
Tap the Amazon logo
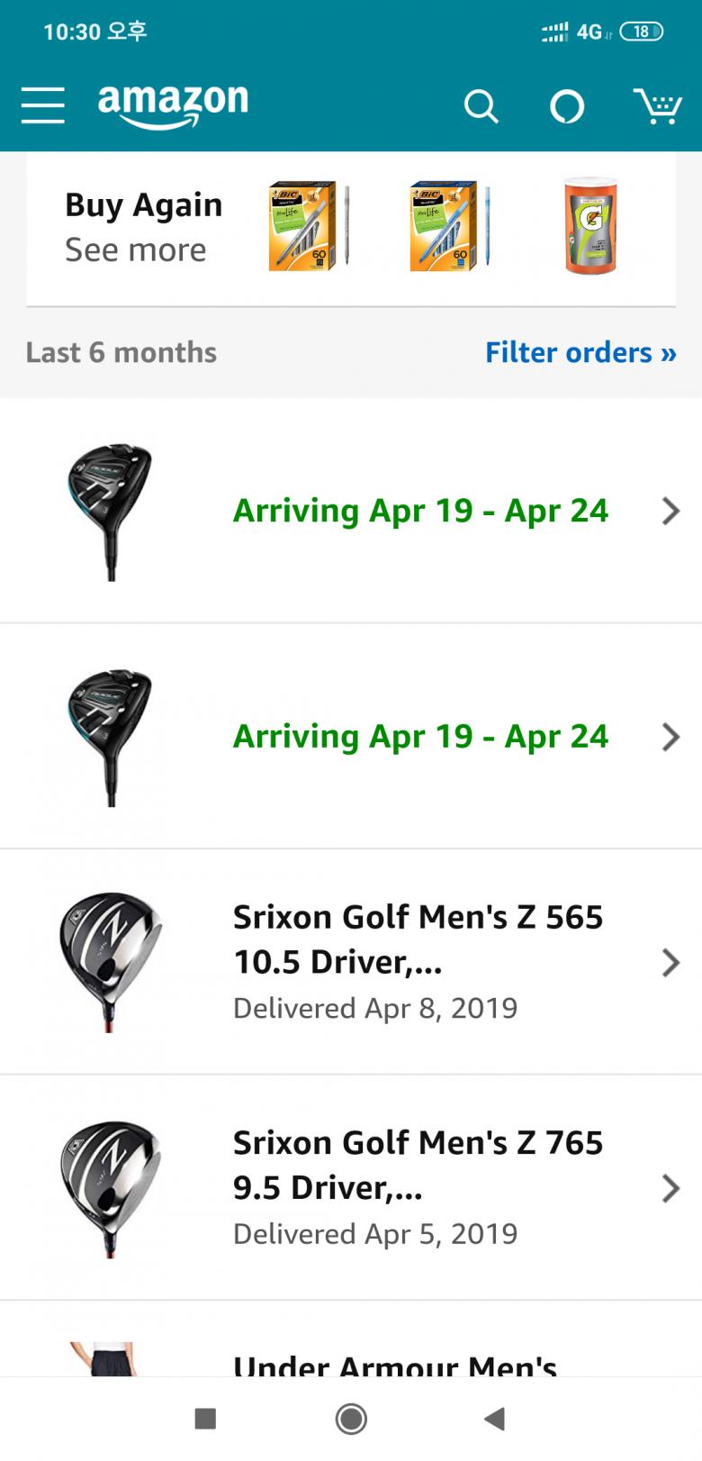[x=173, y=104]
